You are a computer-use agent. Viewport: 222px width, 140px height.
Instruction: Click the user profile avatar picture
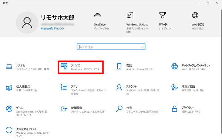click(x=27, y=23)
